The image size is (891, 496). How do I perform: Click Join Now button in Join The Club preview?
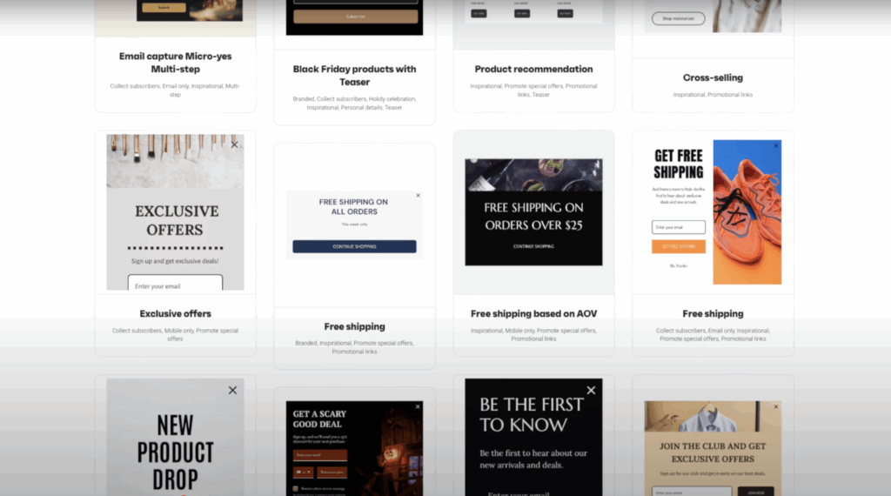(x=756, y=492)
